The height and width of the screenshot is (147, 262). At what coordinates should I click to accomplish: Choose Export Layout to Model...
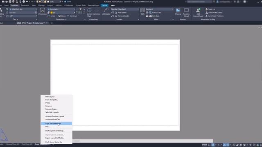click(x=56, y=138)
